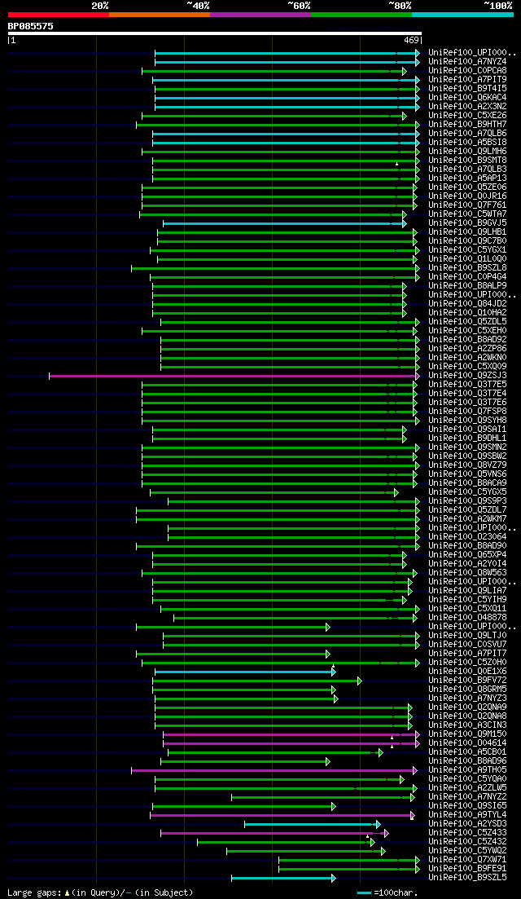This screenshot has height=899, width=521.
Task: Select the label UniRef100_A3CIN3
Action: (x=468, y=725)
